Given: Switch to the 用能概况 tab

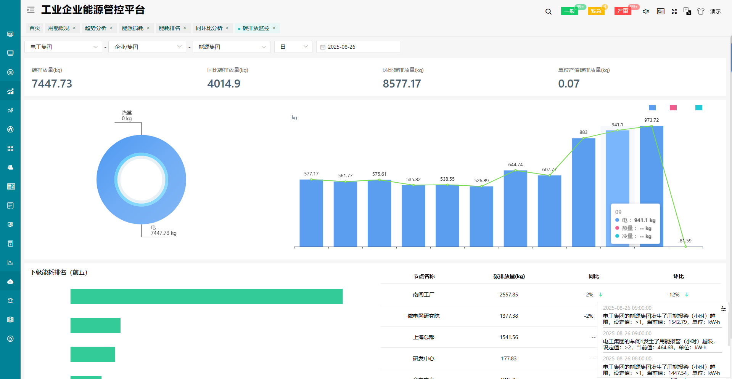Looking at the screenshot, I should point(59,28).
